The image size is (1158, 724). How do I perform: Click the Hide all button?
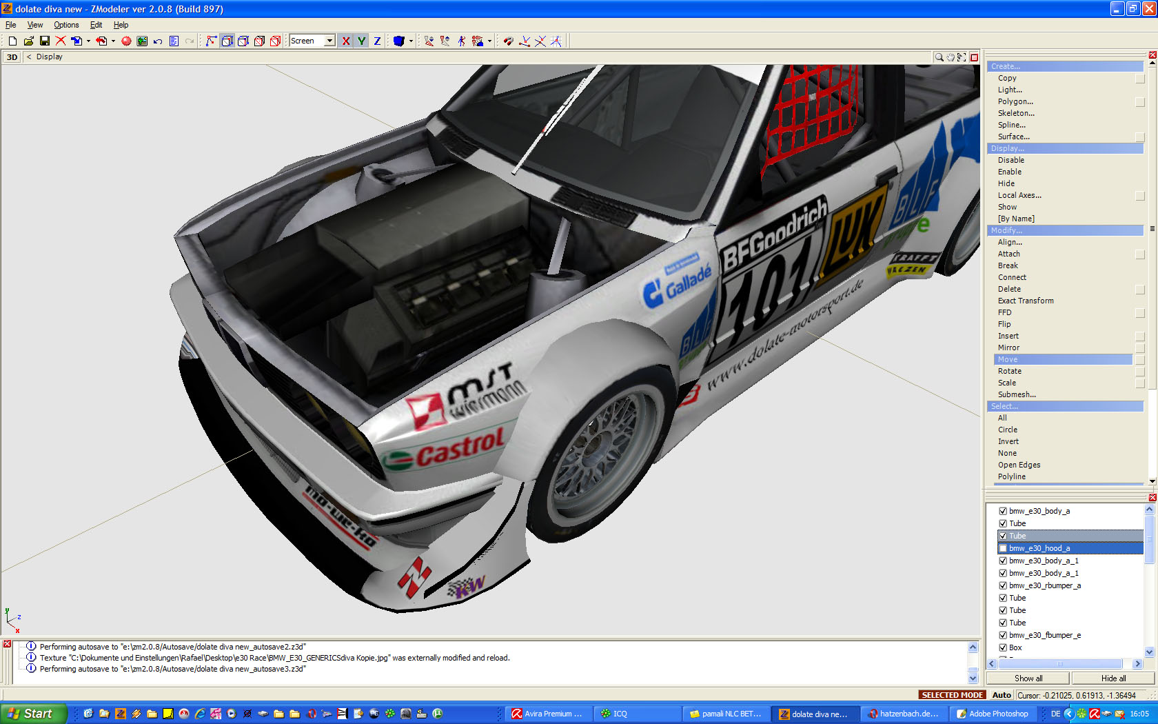1113,678
